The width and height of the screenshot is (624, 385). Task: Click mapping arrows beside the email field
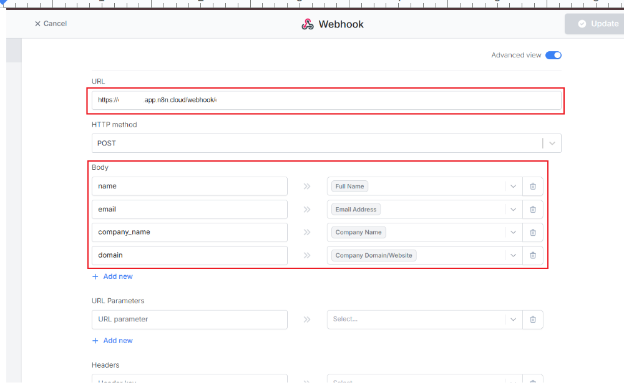307,209
